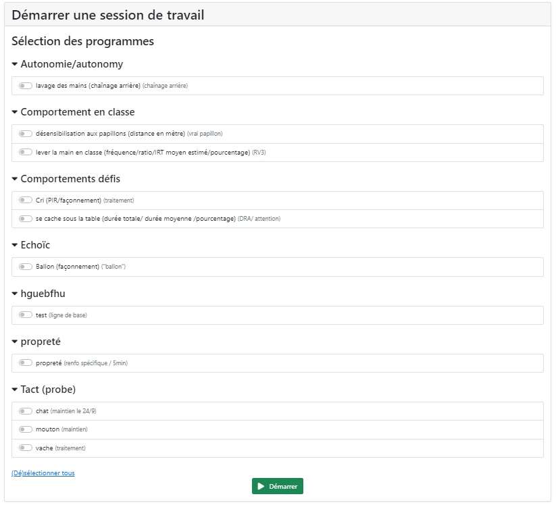Enable the mouton (maintien) toggle
The width and height of the screenshot is (556, 507).
[26, 429]
